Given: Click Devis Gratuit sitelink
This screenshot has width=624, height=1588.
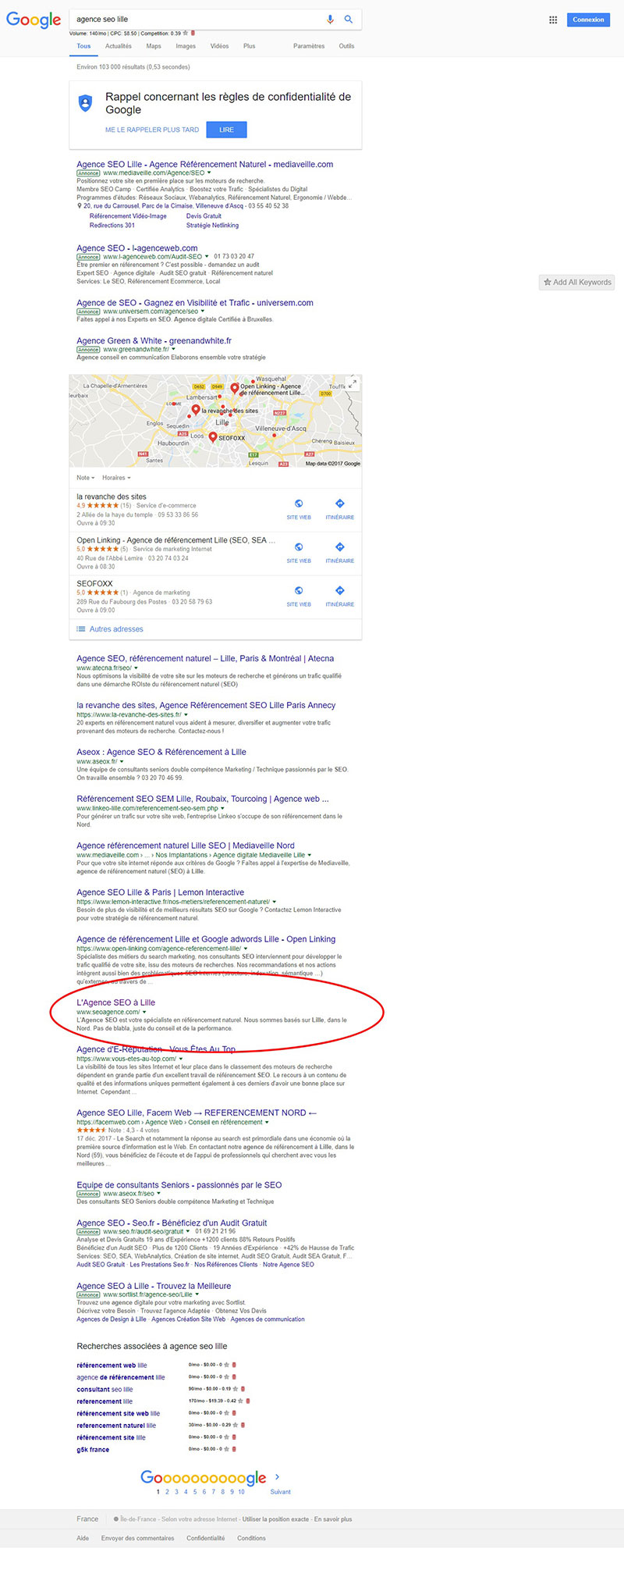Looking at the screenshot, I should (x=204, y=216).
